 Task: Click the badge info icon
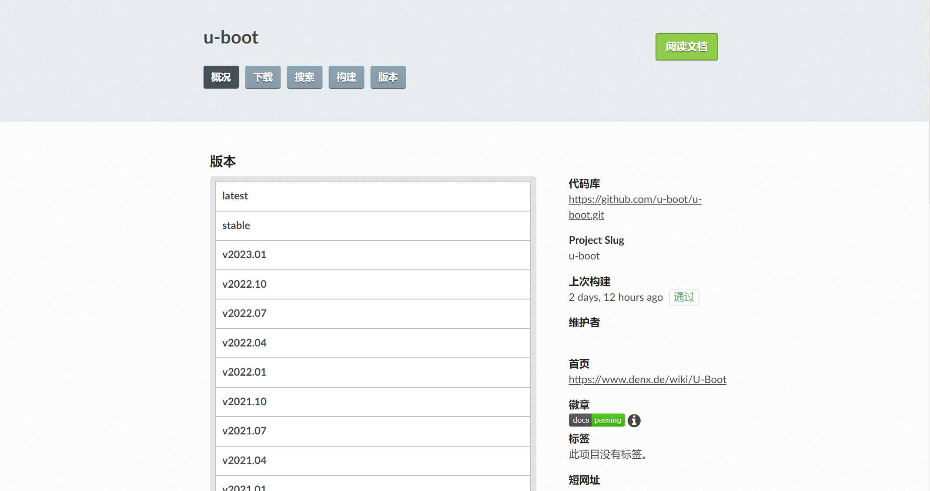pos(634,420)
